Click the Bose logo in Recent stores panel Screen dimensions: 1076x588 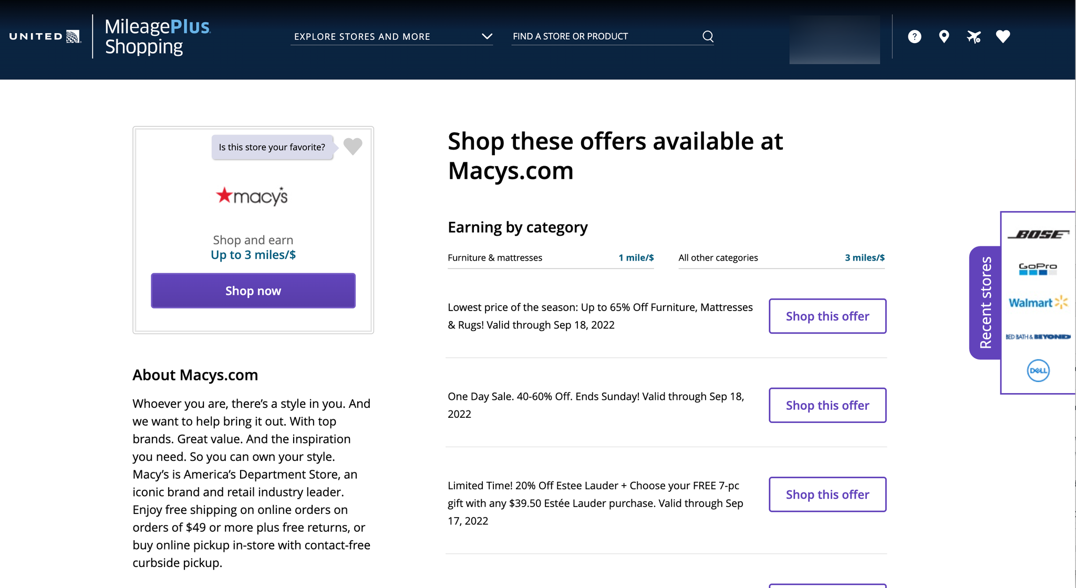pyautogui.click(x=1038, y=234)
